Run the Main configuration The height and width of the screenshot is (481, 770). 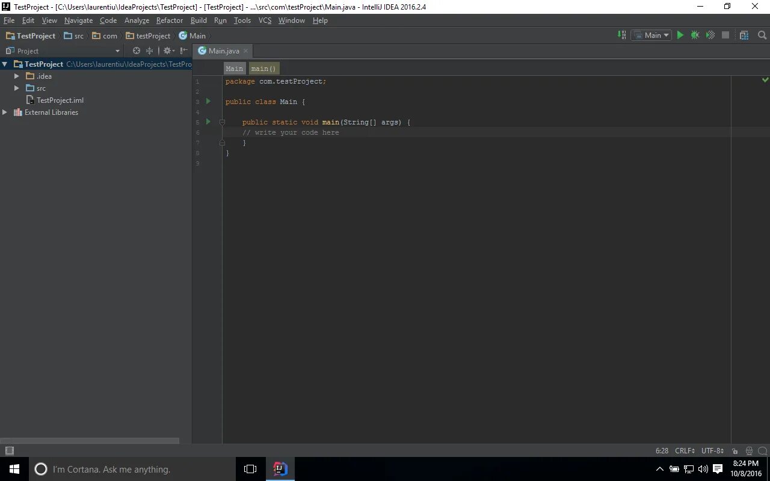pos(680,35)
